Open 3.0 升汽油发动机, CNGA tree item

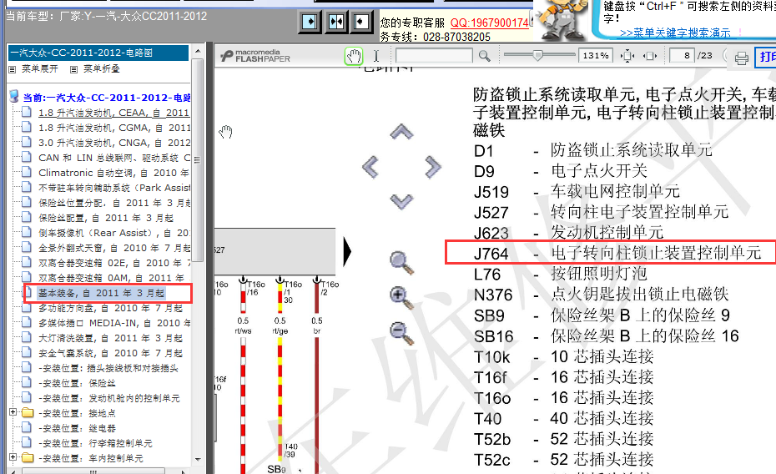tap(114, 143)
